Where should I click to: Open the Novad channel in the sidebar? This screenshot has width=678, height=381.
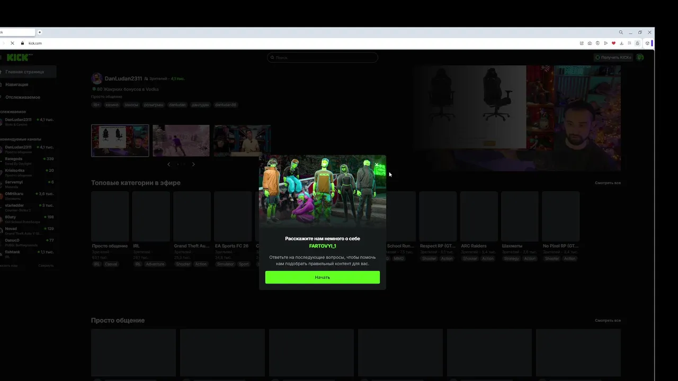(x=28, y=231)
